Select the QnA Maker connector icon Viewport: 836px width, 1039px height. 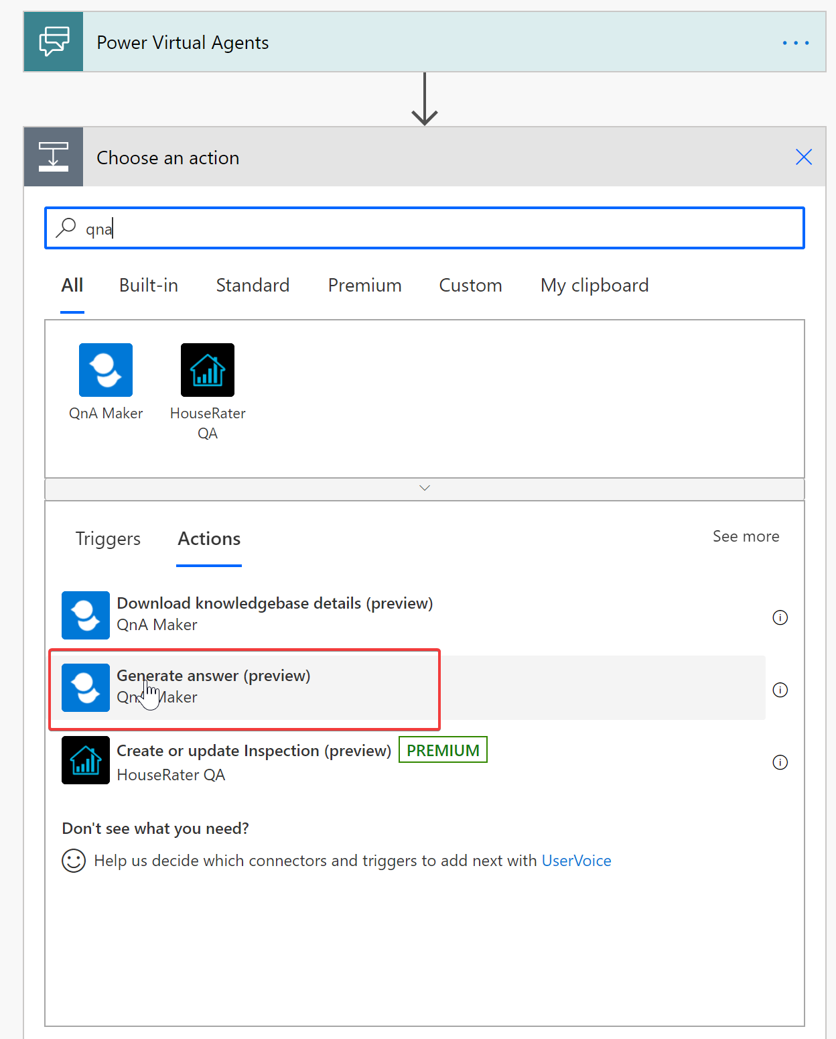click(106, 370)
